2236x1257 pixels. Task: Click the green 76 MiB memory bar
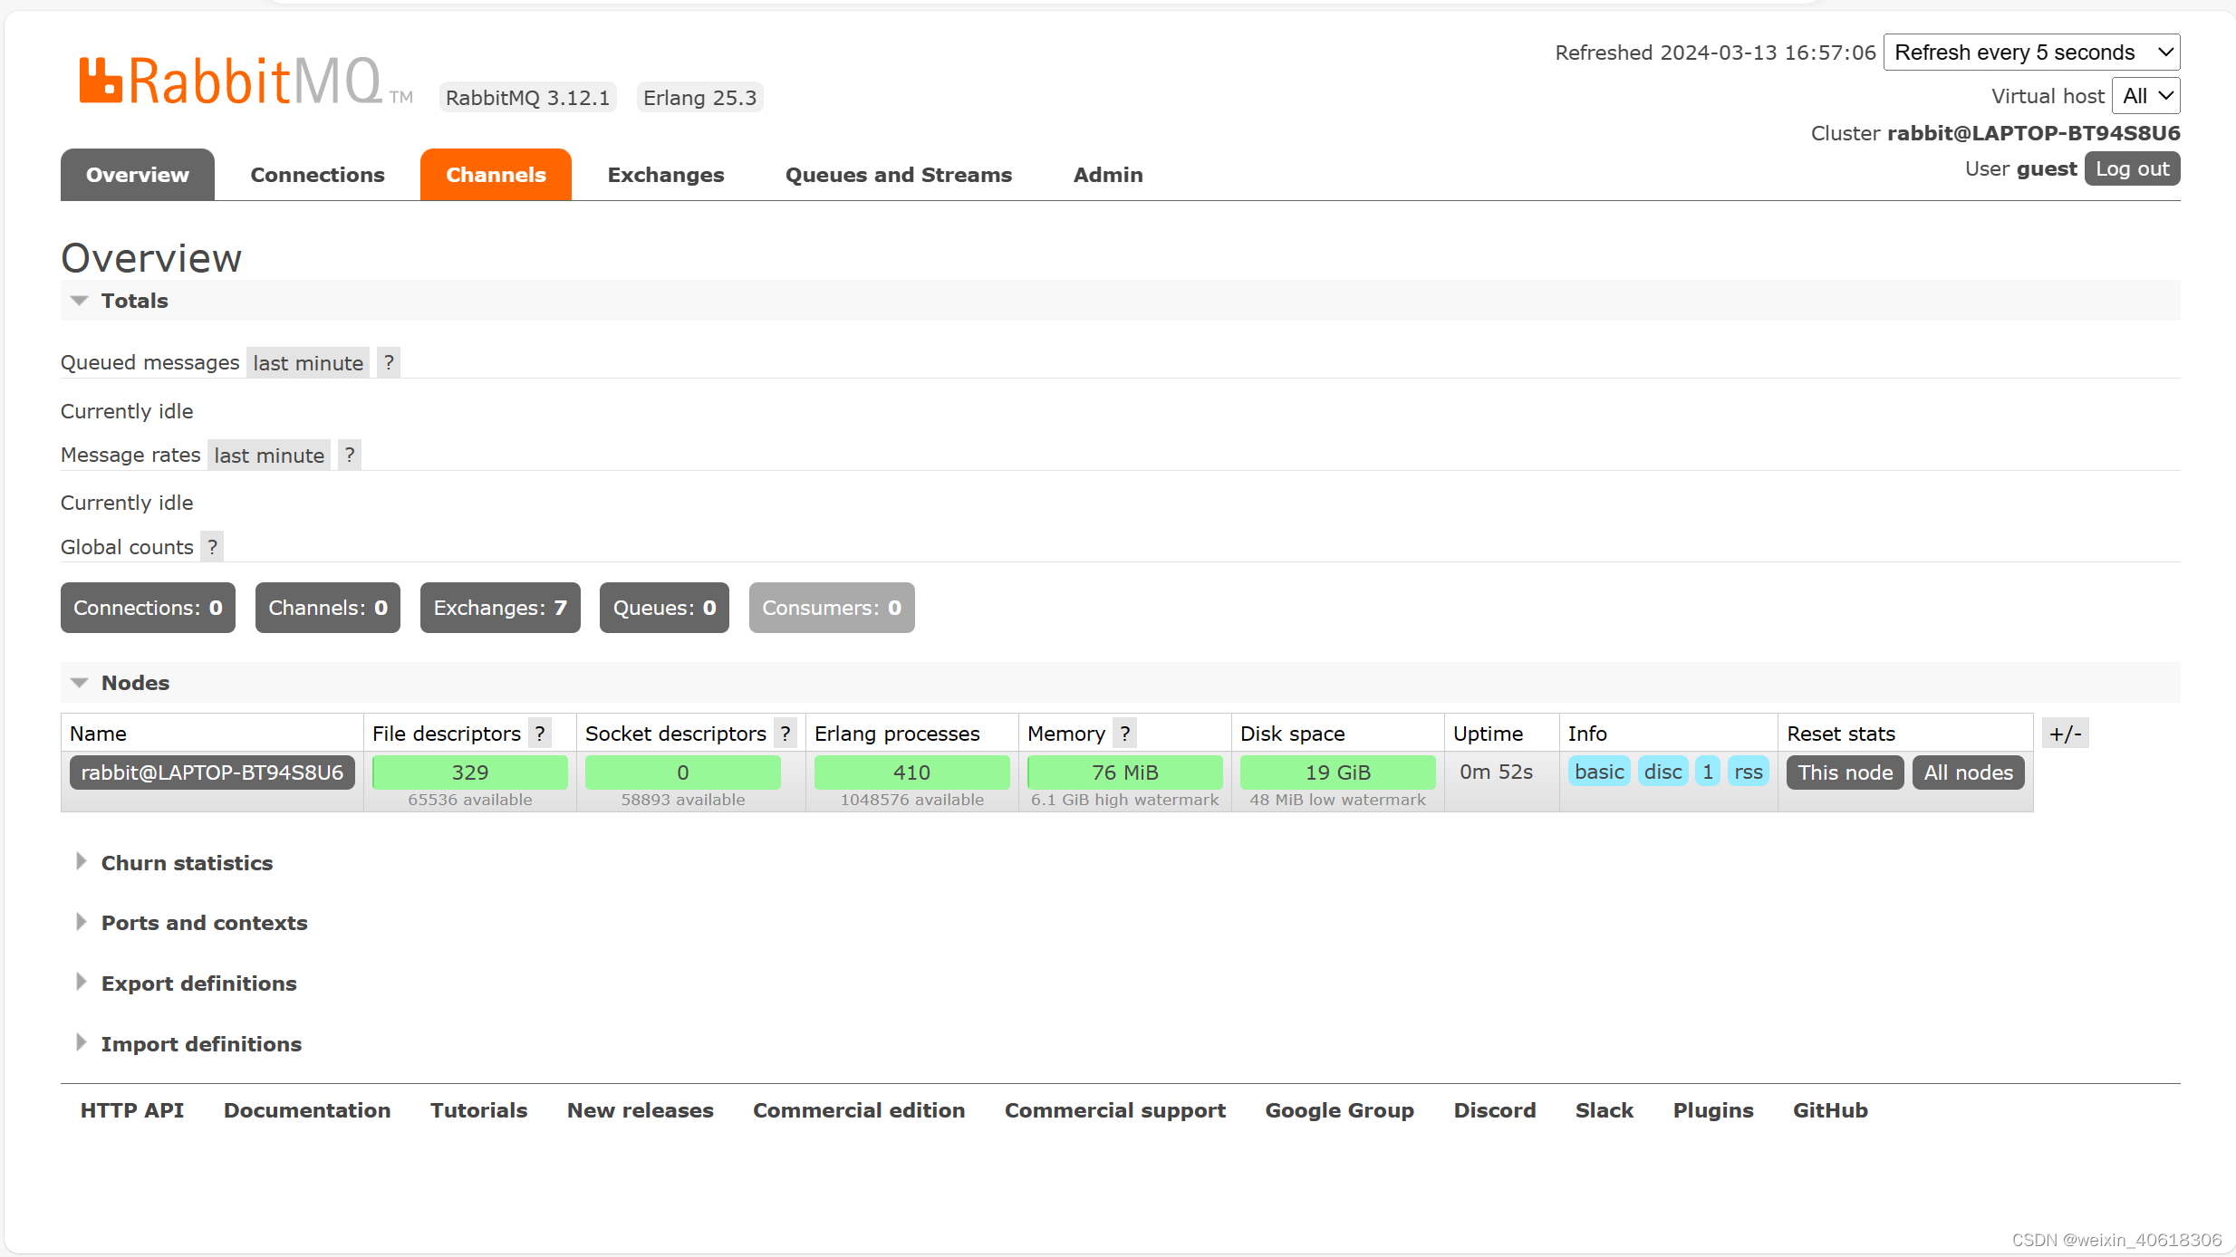click(1124, 772)
